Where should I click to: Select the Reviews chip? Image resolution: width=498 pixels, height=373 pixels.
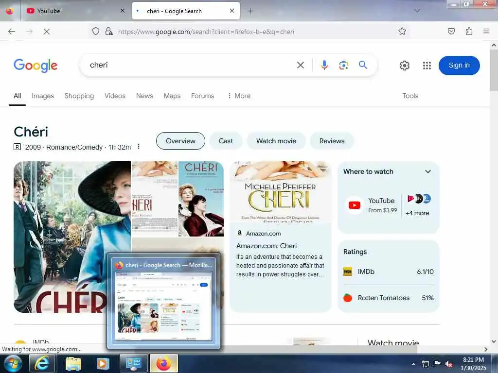tap(332, 141)
